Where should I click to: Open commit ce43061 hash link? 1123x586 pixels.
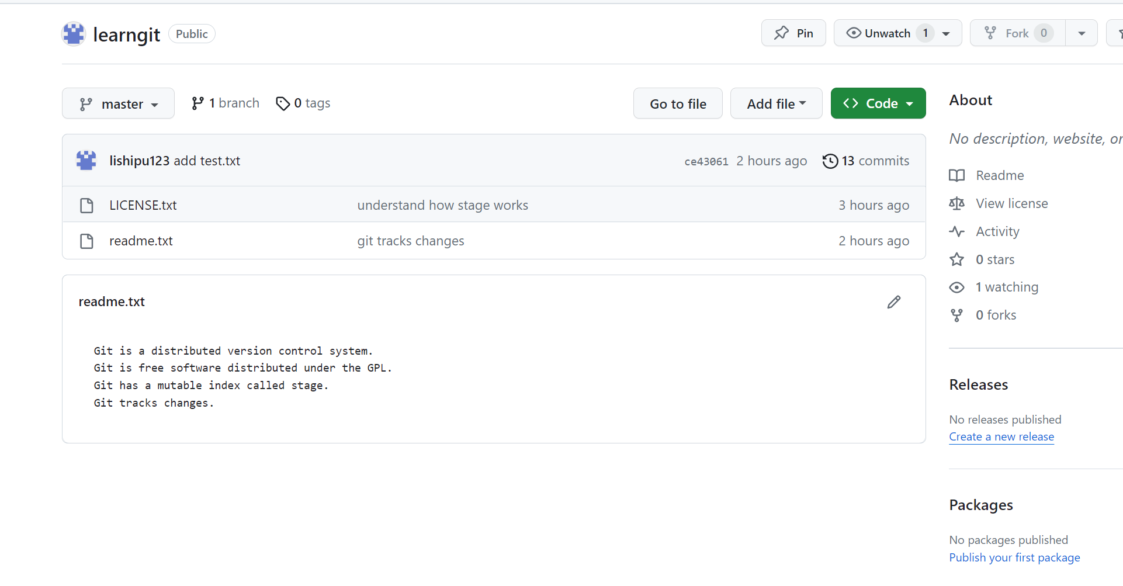click(706, 161)
